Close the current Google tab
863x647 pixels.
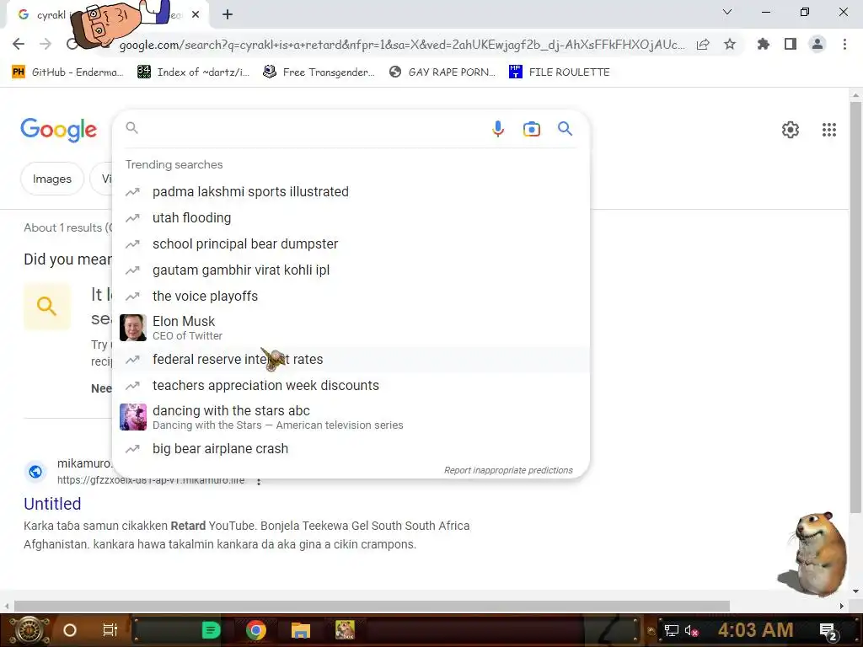tap(196, 15)
